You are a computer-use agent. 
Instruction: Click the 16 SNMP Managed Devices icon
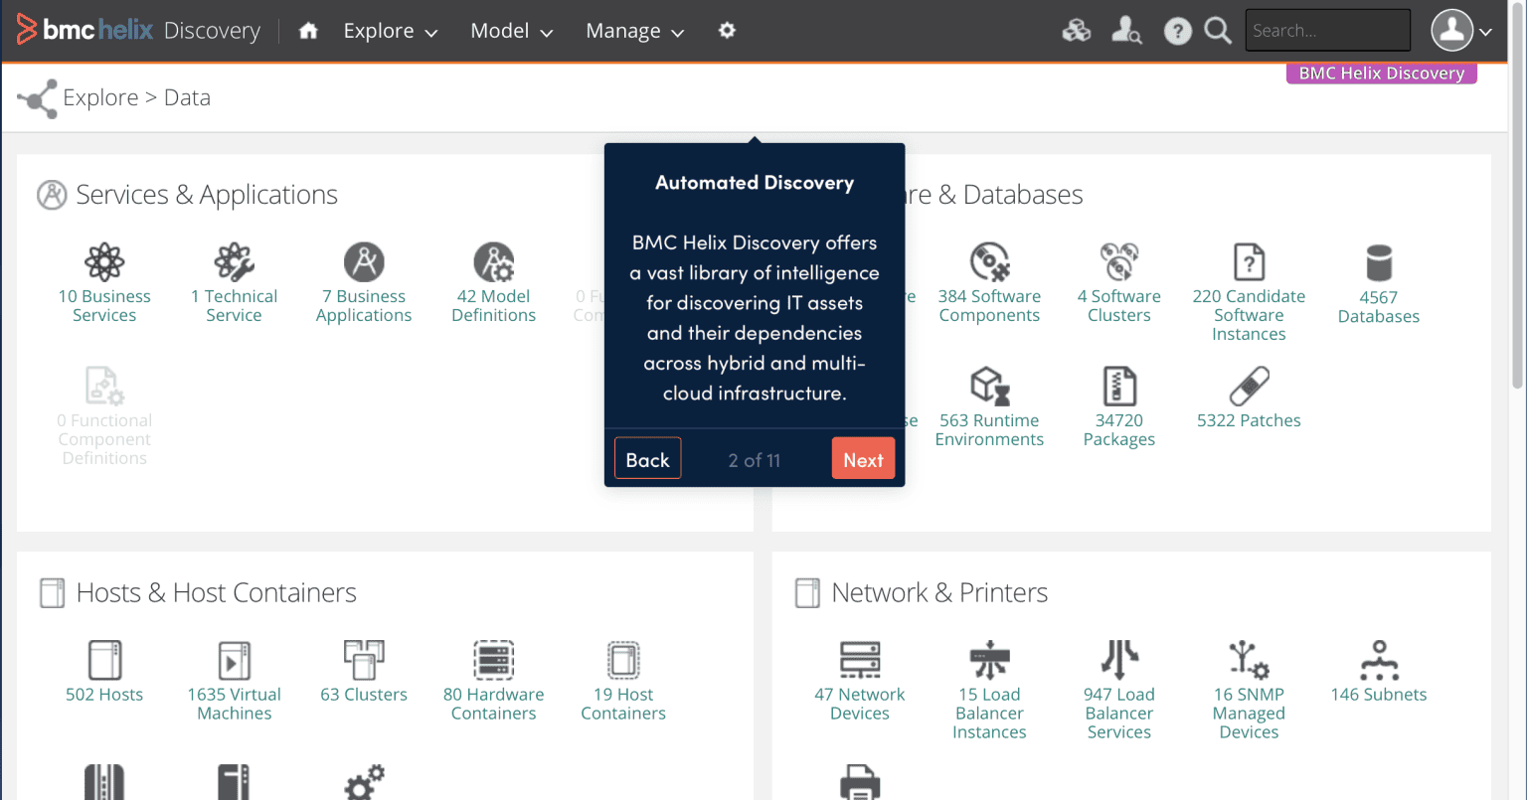(x=1249, y=660)
